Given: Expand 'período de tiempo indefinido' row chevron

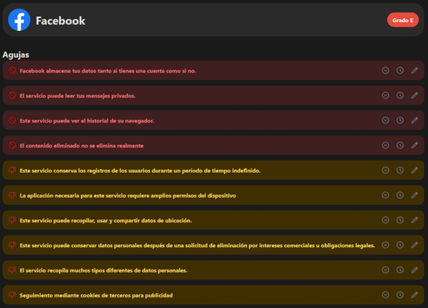Looking at the screenshot, I should [385, 170].
